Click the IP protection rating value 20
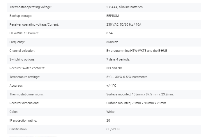The height and width of the screenshot is (137, 207). click(x=108, y=120)
